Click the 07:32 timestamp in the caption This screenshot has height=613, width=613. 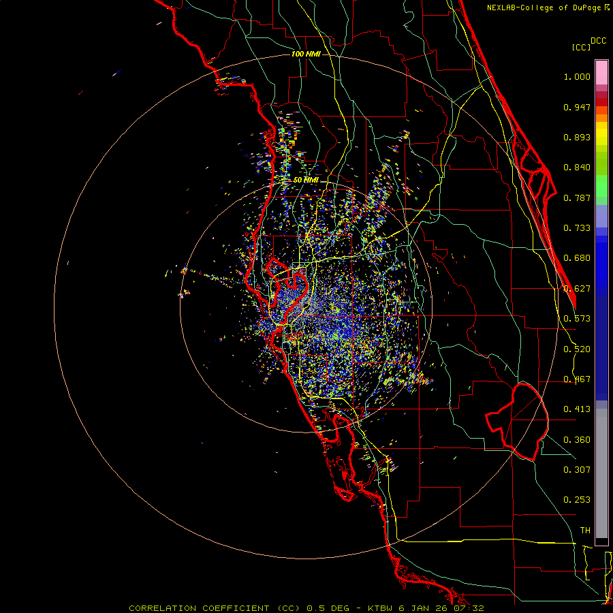pyautogui.click(x=469, y=608)
